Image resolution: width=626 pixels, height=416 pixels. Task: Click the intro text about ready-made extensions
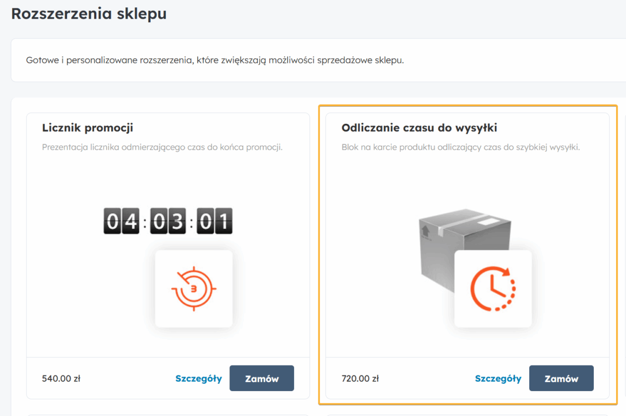click(x=214, y=60)
